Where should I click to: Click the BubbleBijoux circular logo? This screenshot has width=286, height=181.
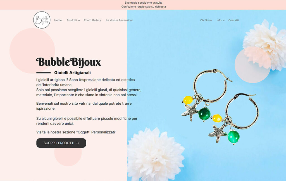coord(42,20)
